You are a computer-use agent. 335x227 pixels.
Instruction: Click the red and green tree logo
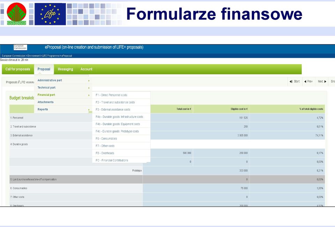pyautogui.click(x=16, y=14)
